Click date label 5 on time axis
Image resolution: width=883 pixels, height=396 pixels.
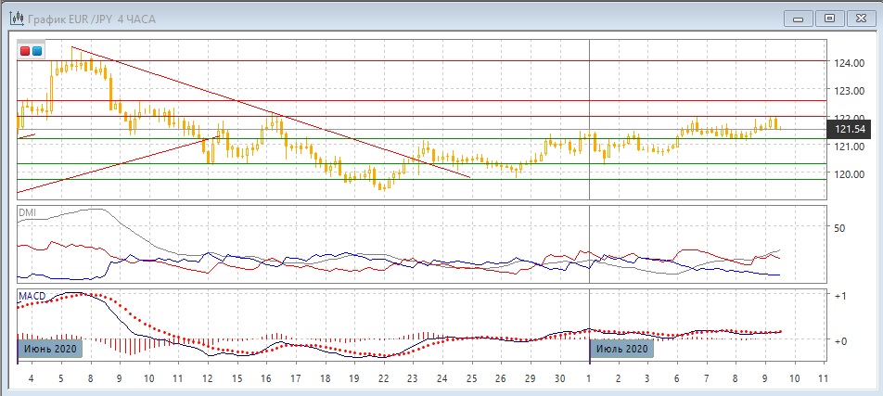(x=61, y=378)
